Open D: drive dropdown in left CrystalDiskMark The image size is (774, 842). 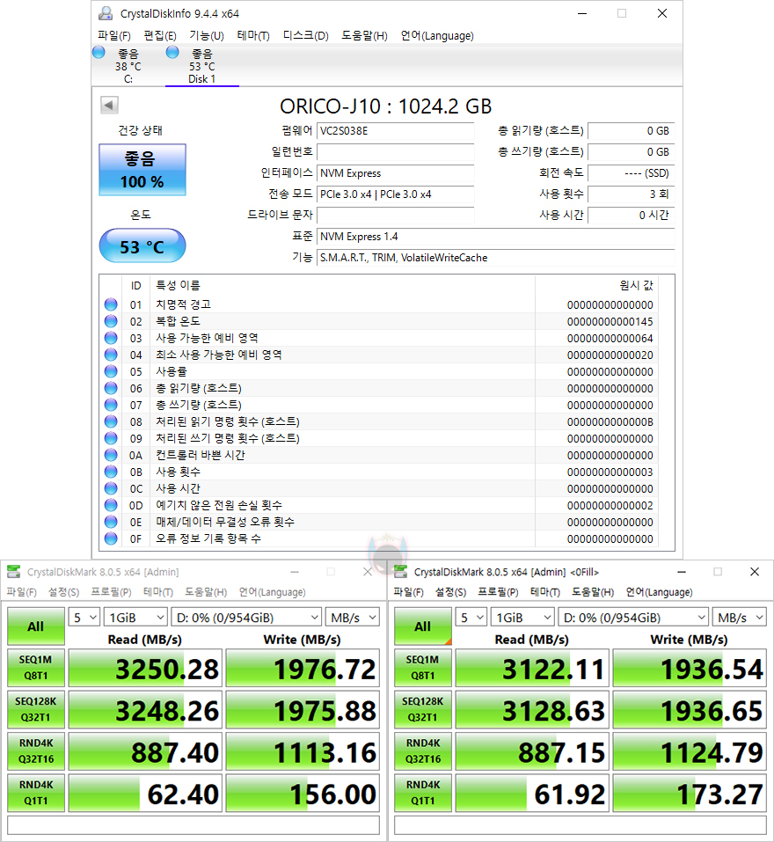click(246, 618)
